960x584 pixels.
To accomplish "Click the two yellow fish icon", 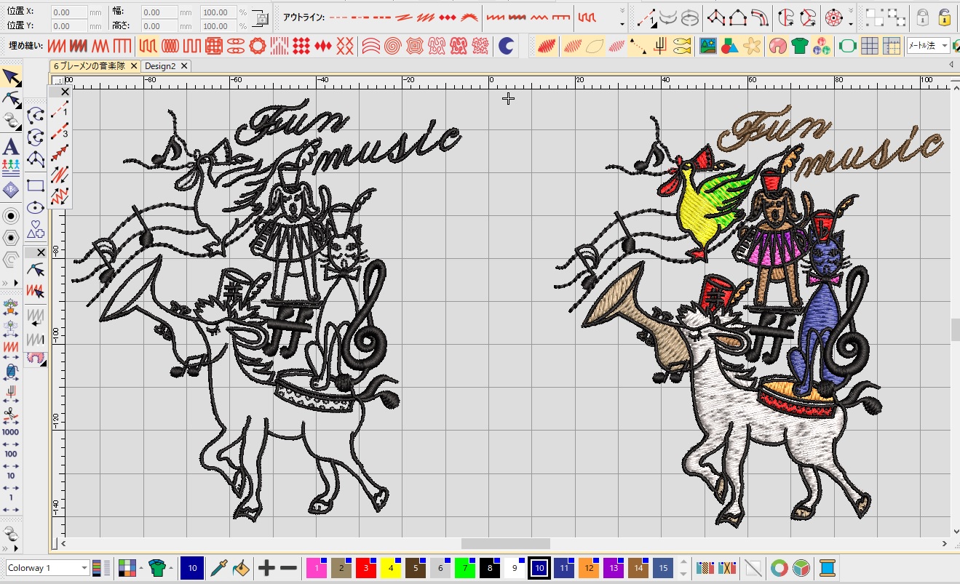I will pos(681,47).
